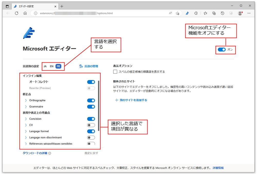
Task: Open tab actions menu icon
Action: (7, 6)
